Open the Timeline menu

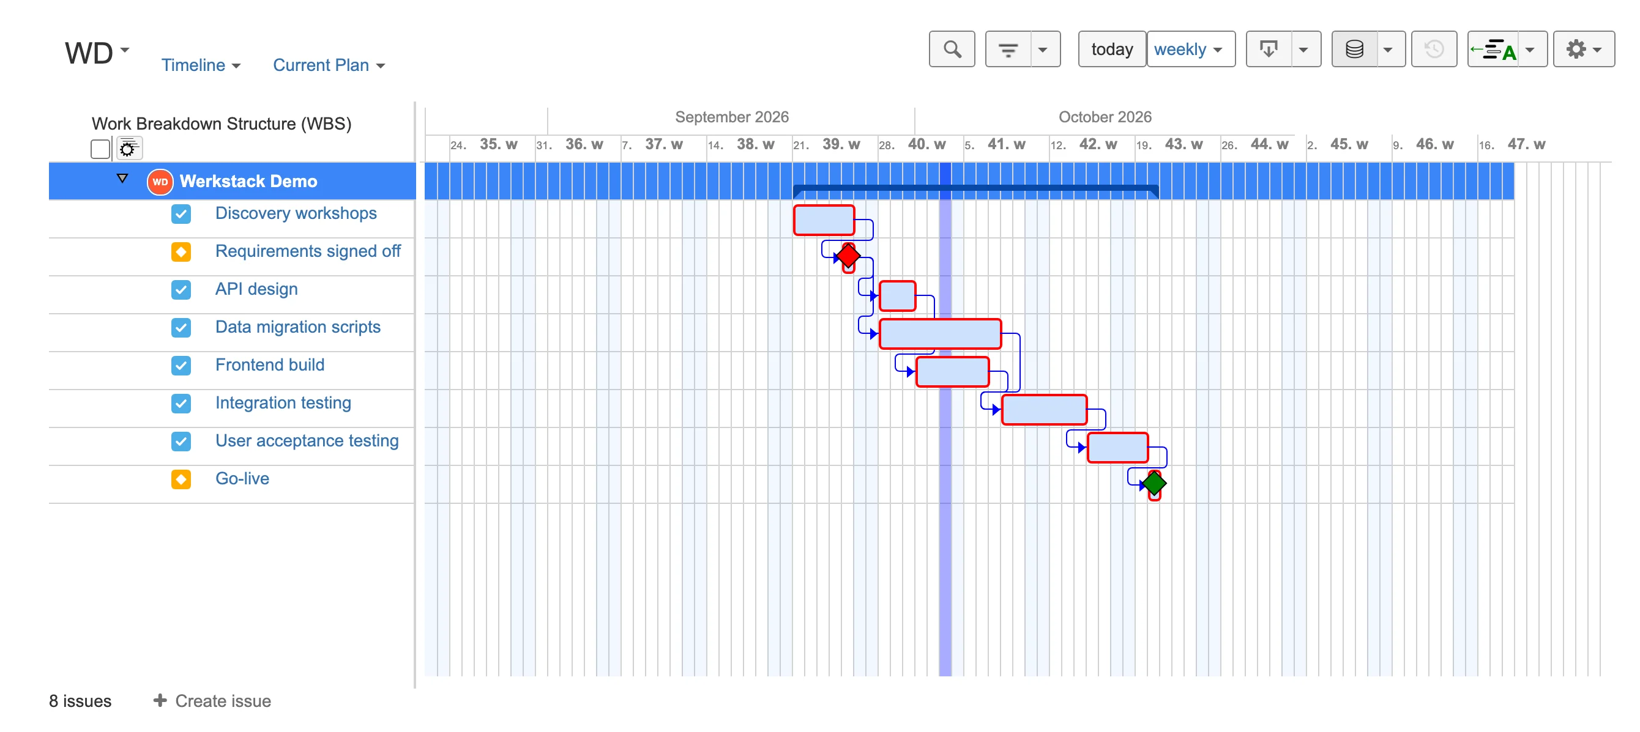(201, 65)
